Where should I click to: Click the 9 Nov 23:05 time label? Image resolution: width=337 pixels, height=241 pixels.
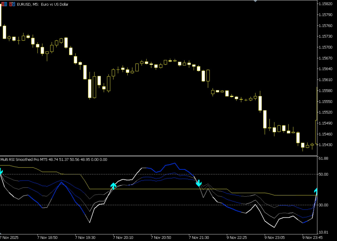click(x=275, y=238)
